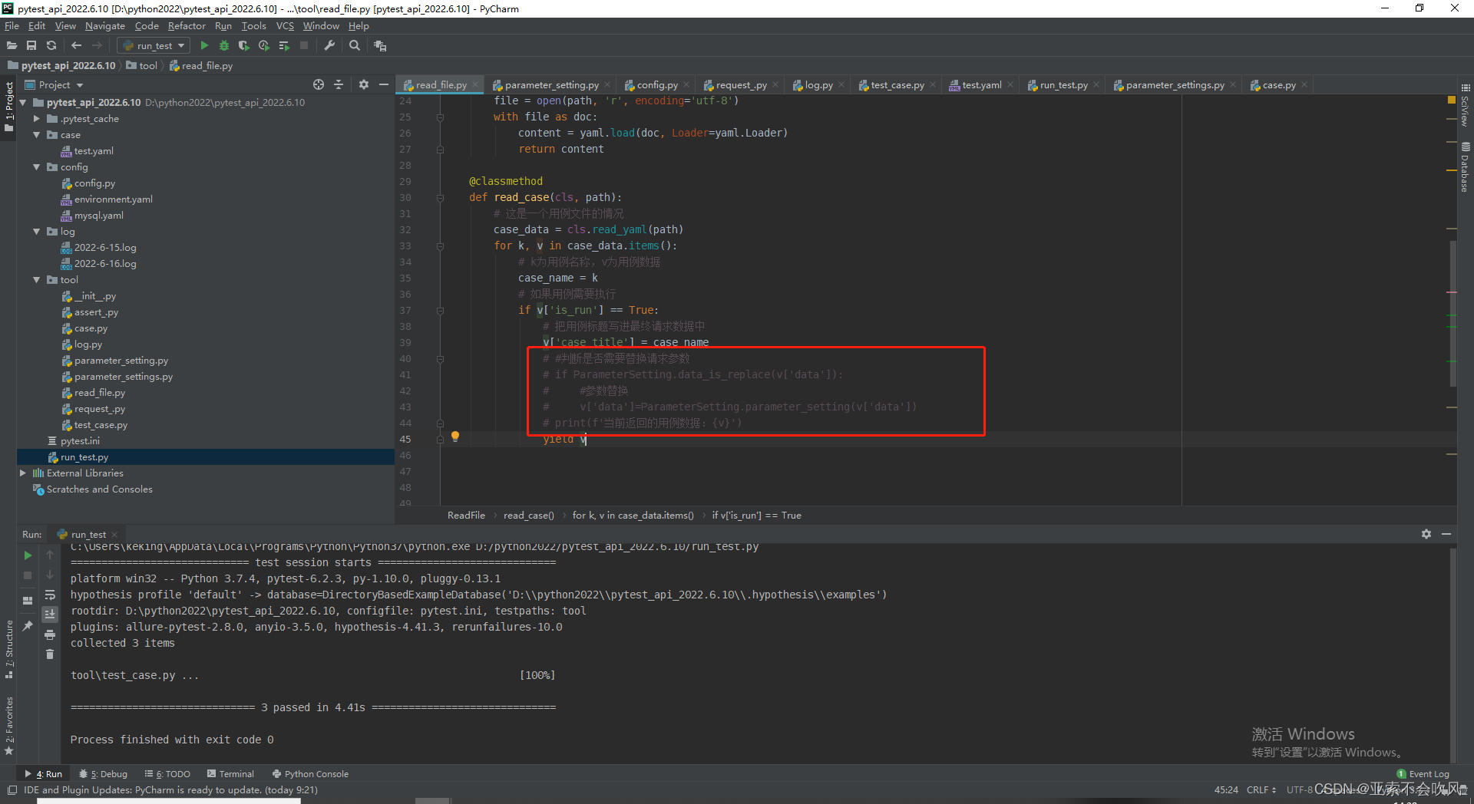Screen dimensions: 1474x804
Task: Navigate back with the left arrow
Action: [x=76, y=46]
